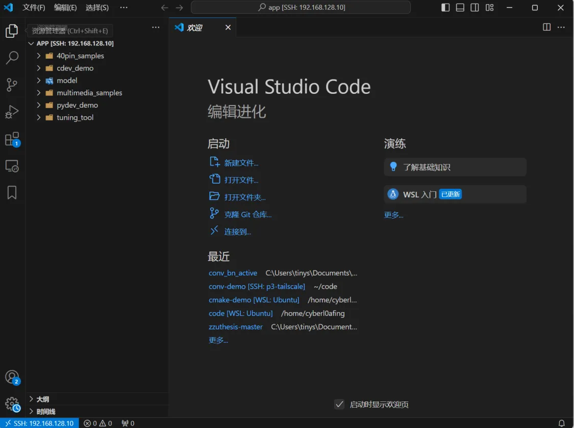Open the 选择(S) menu

coord(97,8)
